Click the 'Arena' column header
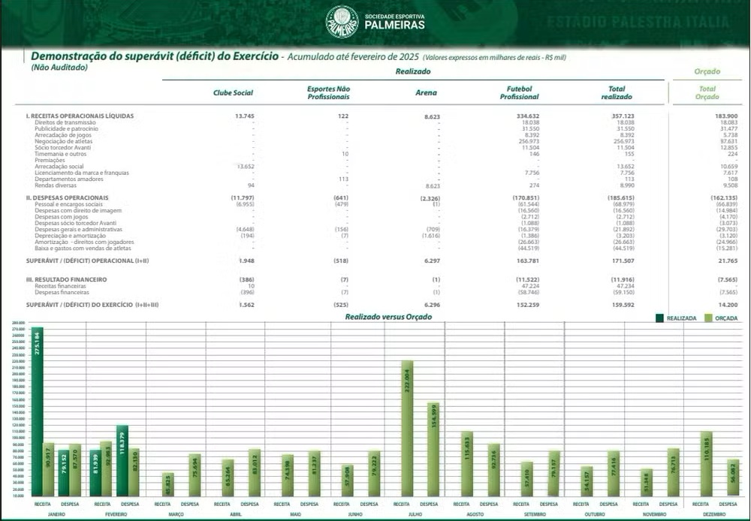Image resolution: width=751 pixels, height=521 pixels. coord(426,93)
